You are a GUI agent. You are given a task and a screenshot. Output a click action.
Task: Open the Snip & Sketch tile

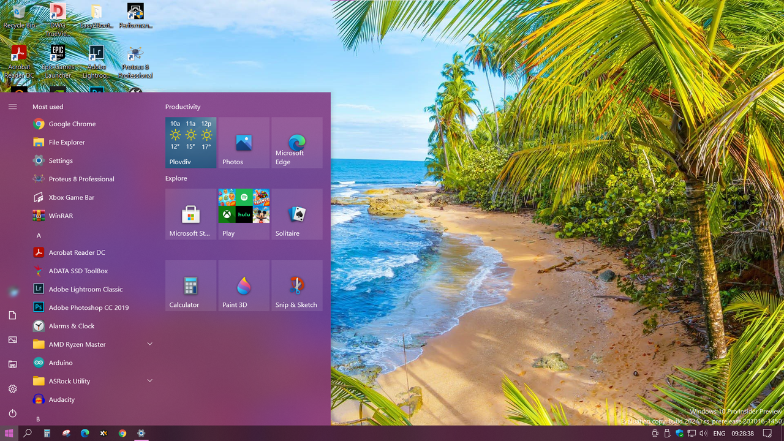pos(297,285)
